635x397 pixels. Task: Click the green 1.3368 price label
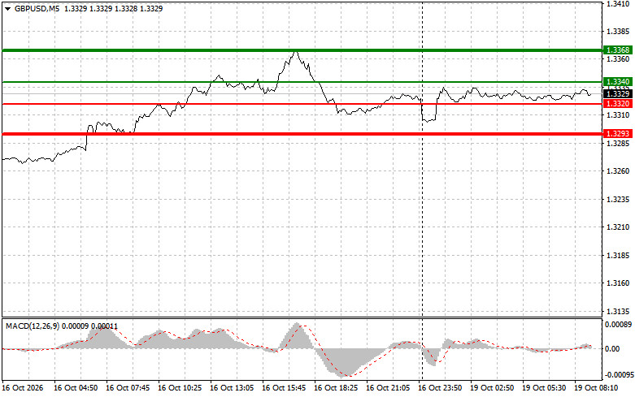pos(618,50)
